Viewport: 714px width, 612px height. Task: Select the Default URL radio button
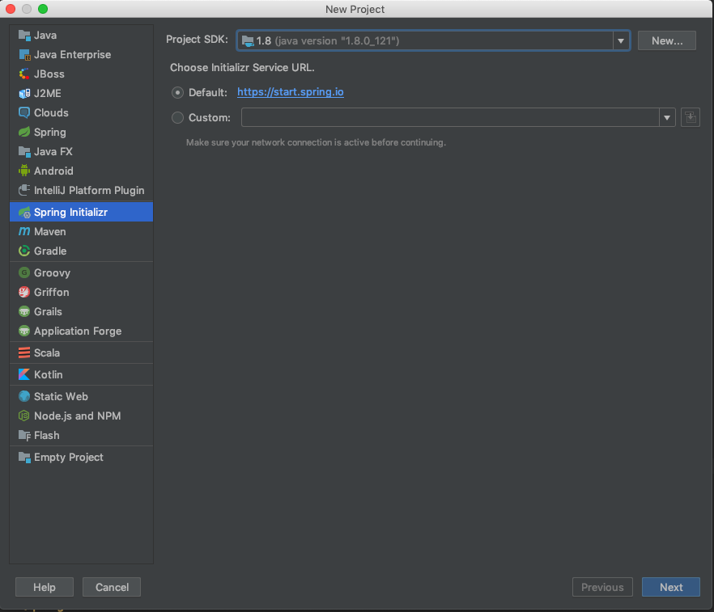pos(177,93)
